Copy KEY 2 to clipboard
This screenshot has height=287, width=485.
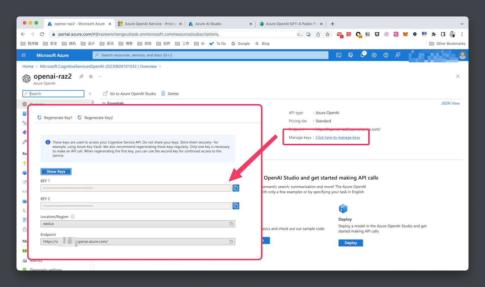[236, 206]
